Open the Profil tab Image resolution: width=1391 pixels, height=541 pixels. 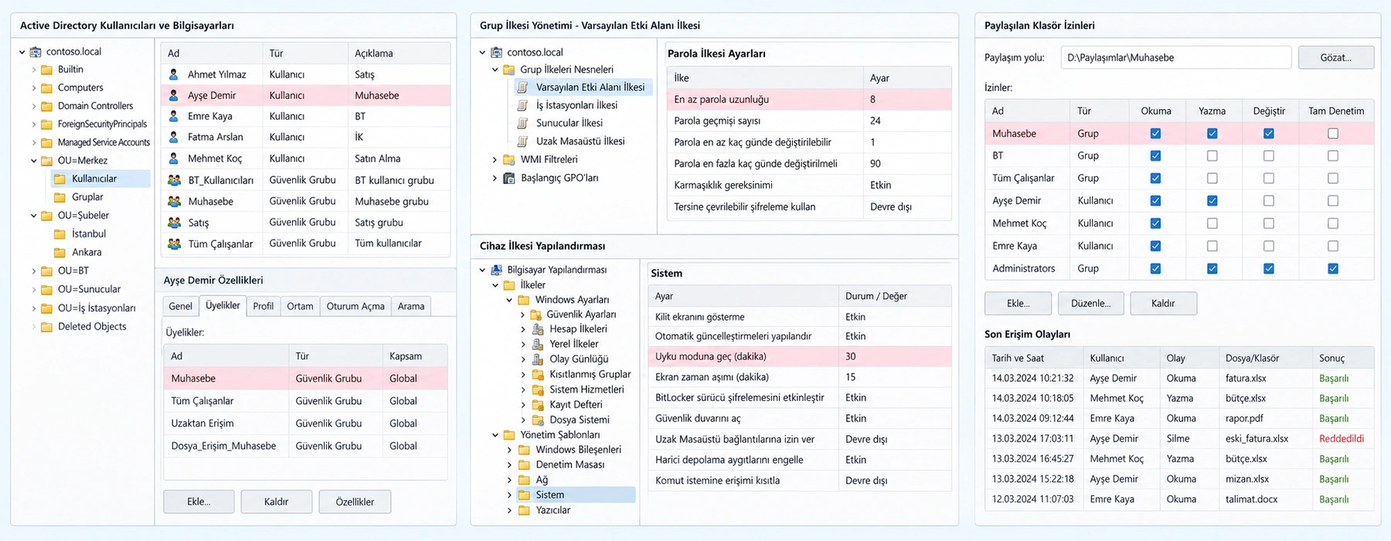pyautogui.click(x=264, y=306)
